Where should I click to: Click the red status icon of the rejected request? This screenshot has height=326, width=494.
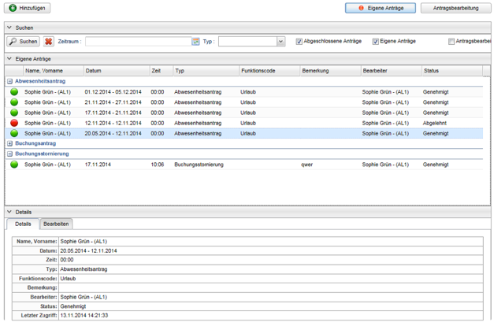tap(14, 123)
